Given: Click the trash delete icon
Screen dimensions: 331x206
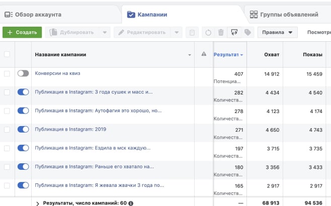Looking at the screenshot, I should [x=221, y=33].
